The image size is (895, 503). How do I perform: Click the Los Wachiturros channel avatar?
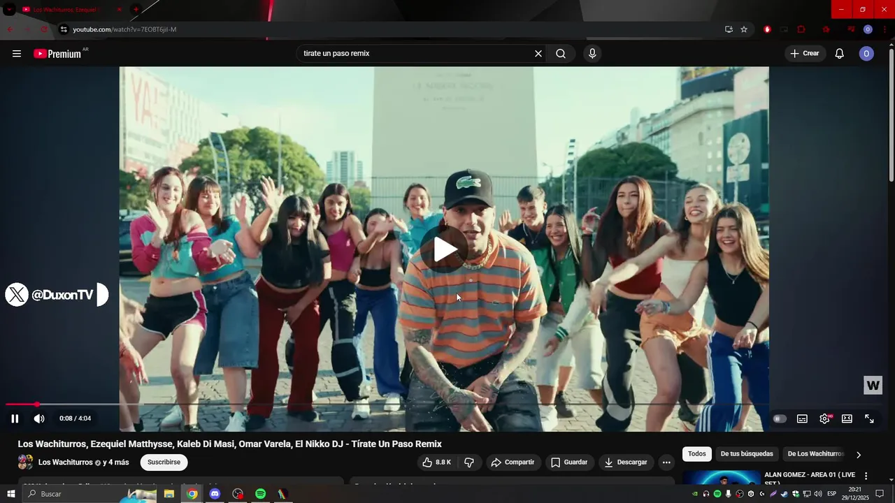25,462
